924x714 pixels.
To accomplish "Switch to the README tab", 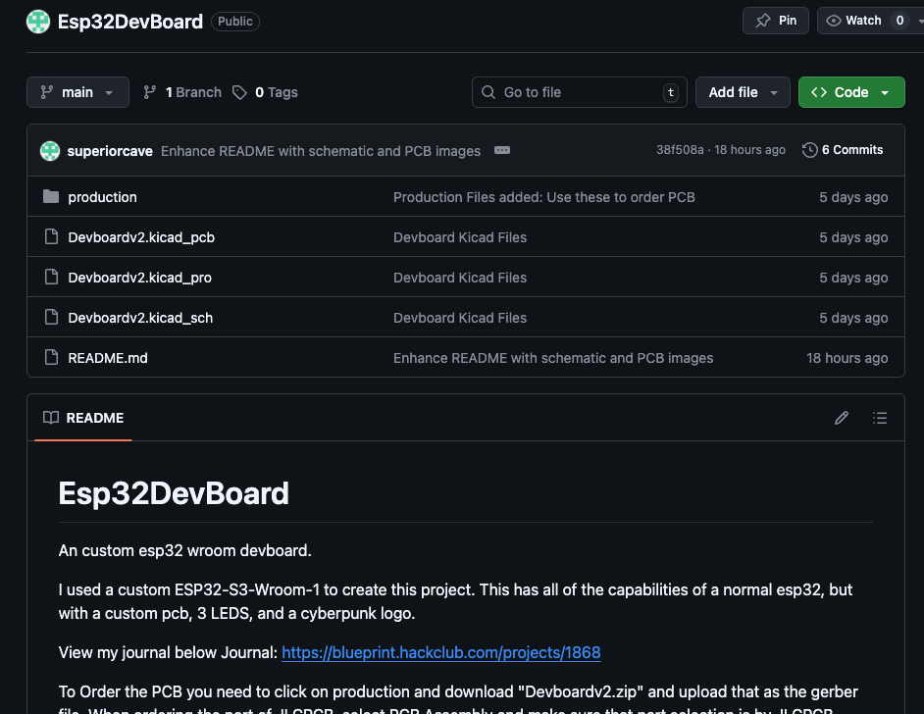I will 94,418.
